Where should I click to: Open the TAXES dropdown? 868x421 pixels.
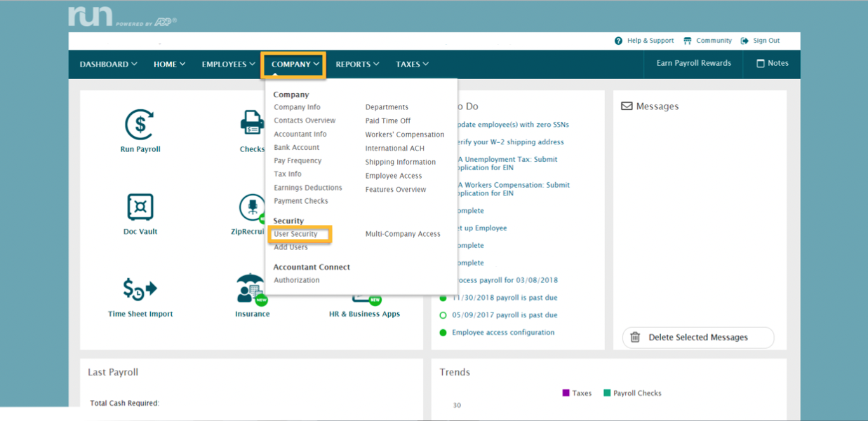pyautogui.click(x=411, y=64)
